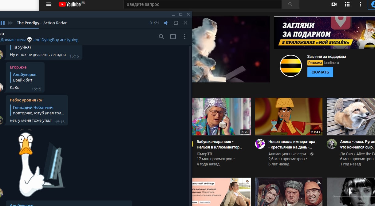Mute the Telegram audio player volume
Screen dimensions: 375x206
(166, 23)
